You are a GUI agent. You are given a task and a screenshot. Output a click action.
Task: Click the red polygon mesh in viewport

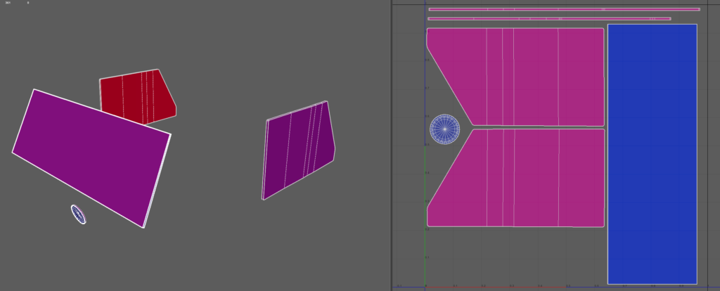[x=134, y=97]
